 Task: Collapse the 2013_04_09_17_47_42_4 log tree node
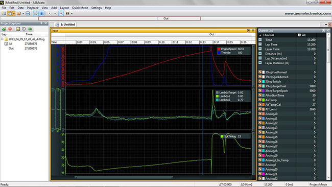pyautogui.click(x=2, y=39)
